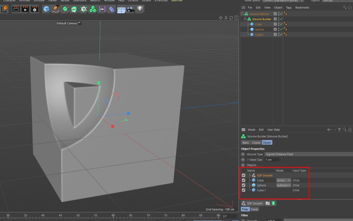Click Attribute Manager back arrow
Viewport: 353px width, 221px height.
point(329,130)
